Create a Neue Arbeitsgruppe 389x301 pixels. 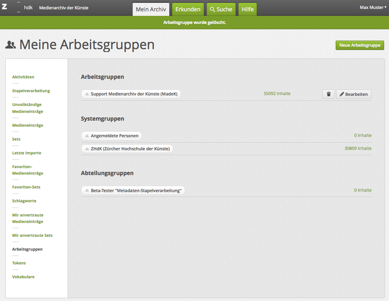click(360, 45)
